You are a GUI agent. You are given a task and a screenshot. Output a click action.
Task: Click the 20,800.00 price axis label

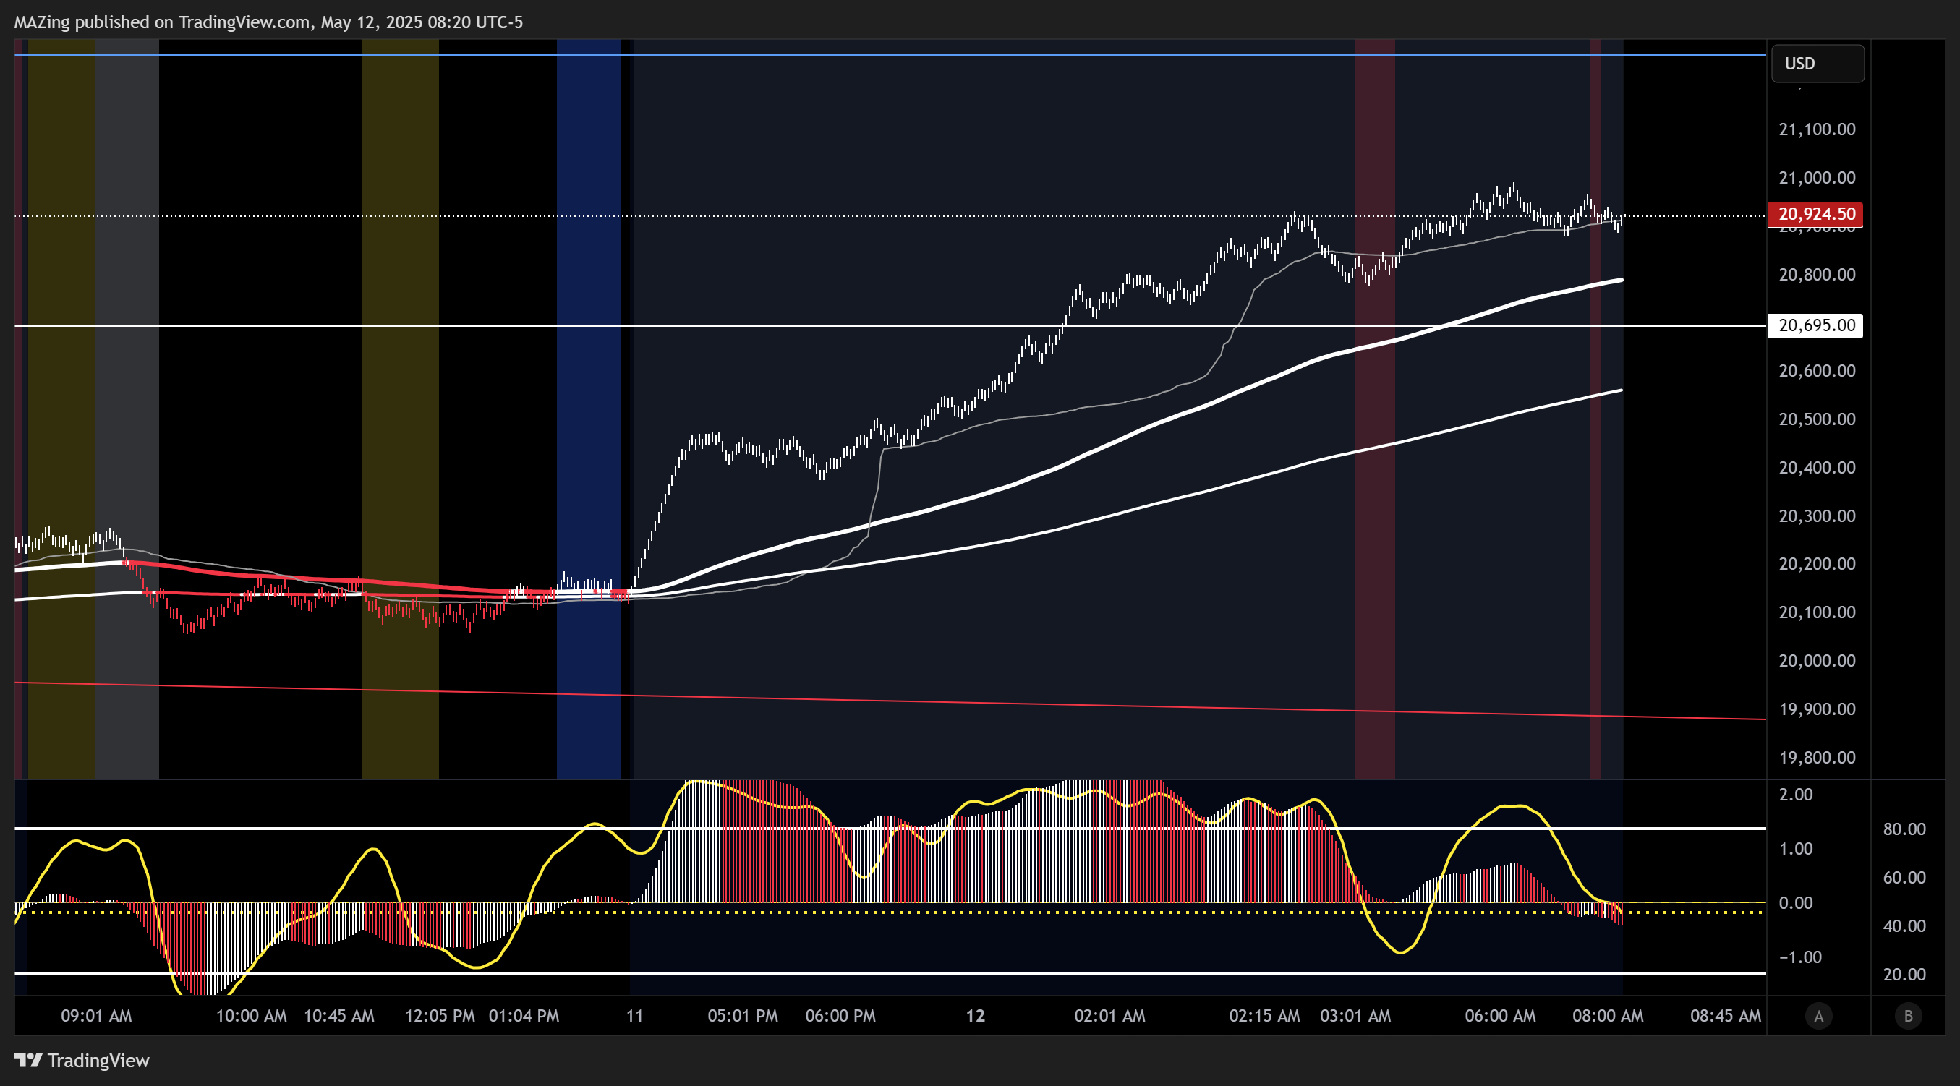click(x=1817, y=275)
